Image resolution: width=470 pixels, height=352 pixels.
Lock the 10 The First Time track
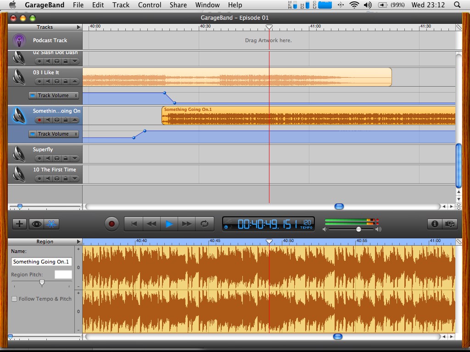(x=66, y=179)
